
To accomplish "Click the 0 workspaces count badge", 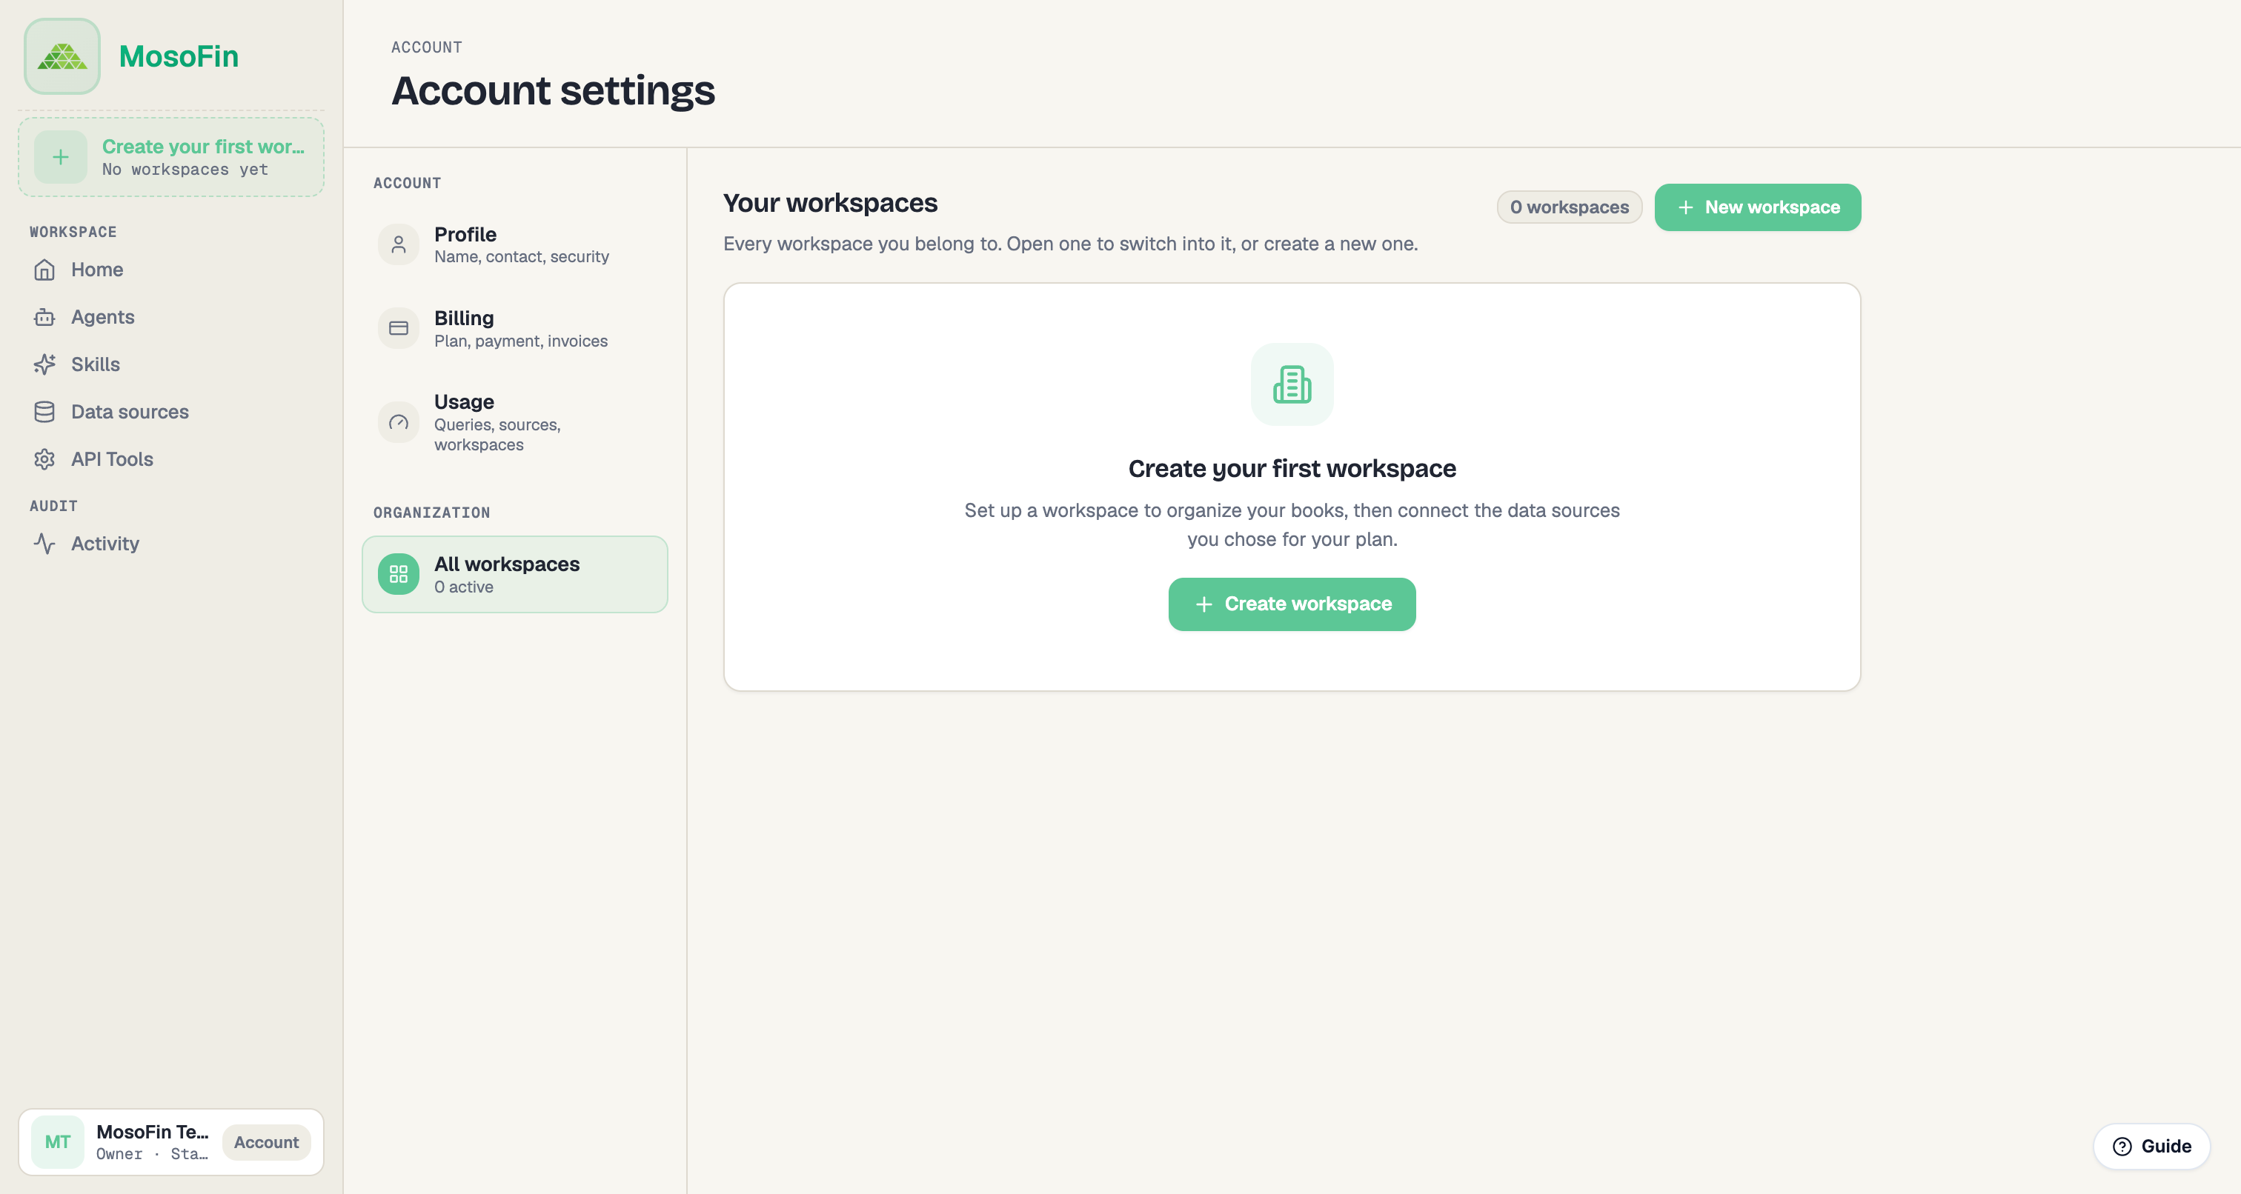I will (x=1570, y=207).
